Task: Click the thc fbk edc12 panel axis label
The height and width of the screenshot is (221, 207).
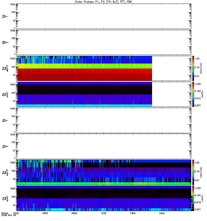Action: [x=5, y=172]
